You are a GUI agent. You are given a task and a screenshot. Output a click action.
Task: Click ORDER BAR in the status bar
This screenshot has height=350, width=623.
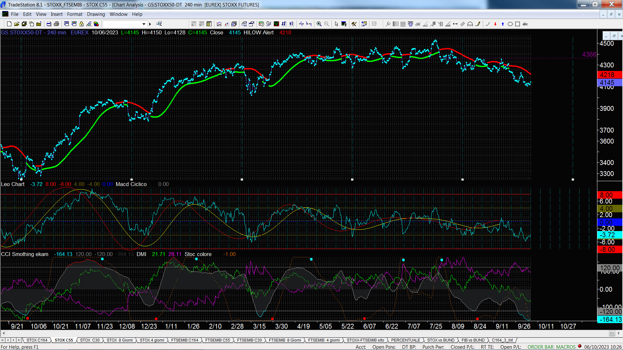tap(541, 347)
